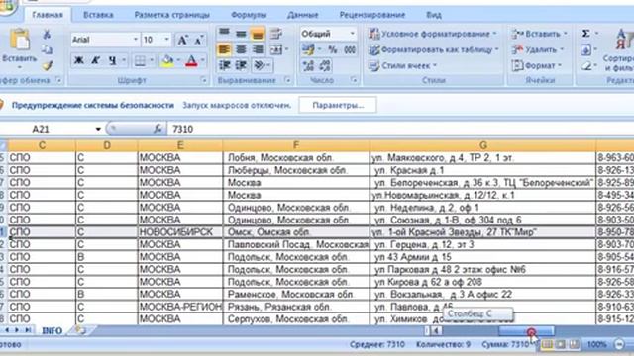
Task: Open the Name Box A21 dropdown arrow
Action: pyautogui.click(x=98, y=129)
